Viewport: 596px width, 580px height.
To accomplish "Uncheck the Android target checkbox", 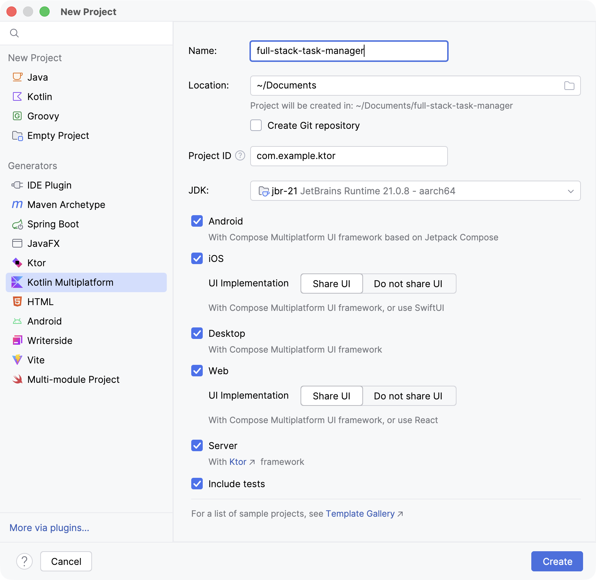I will (x=197, y=221).
